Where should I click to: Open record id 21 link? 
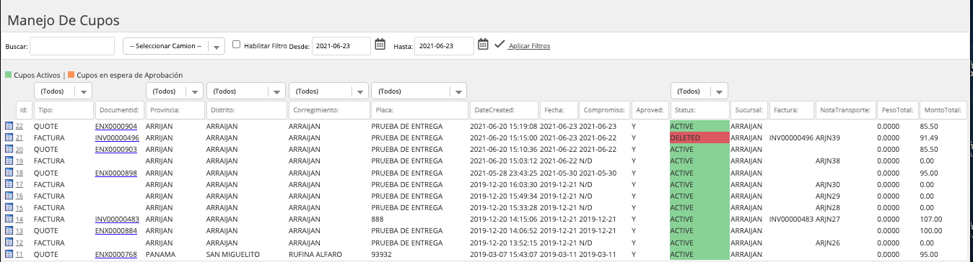tap(19, 137)
